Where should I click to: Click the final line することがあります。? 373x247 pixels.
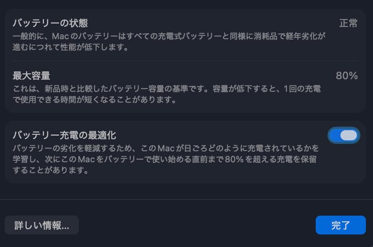tap(49, 171)
